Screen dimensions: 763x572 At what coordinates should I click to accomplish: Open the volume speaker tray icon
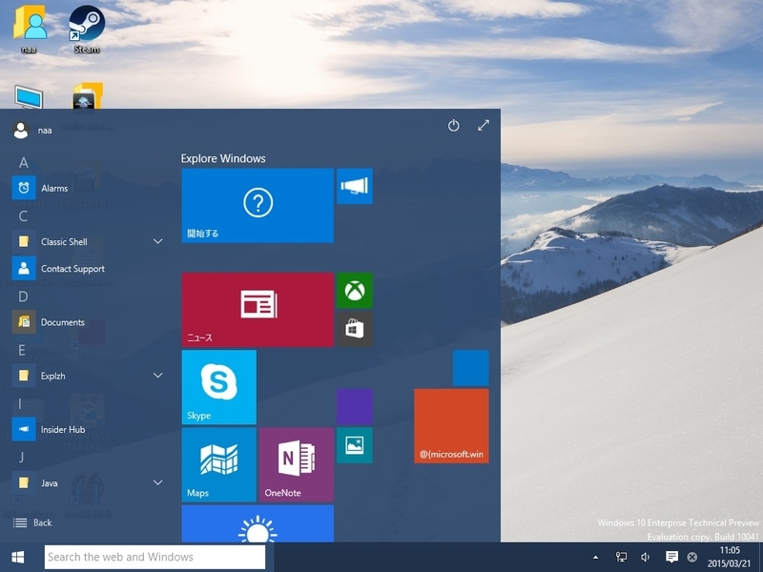(646, 557)
